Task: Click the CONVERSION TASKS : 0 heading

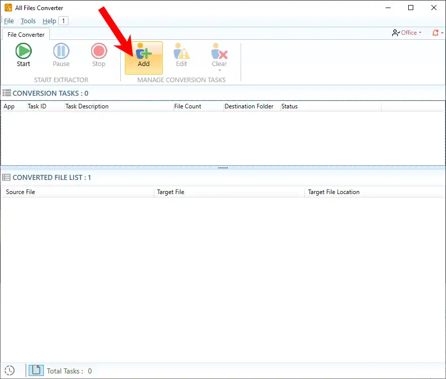Action: pyautogui.click(x=50, y=93)
